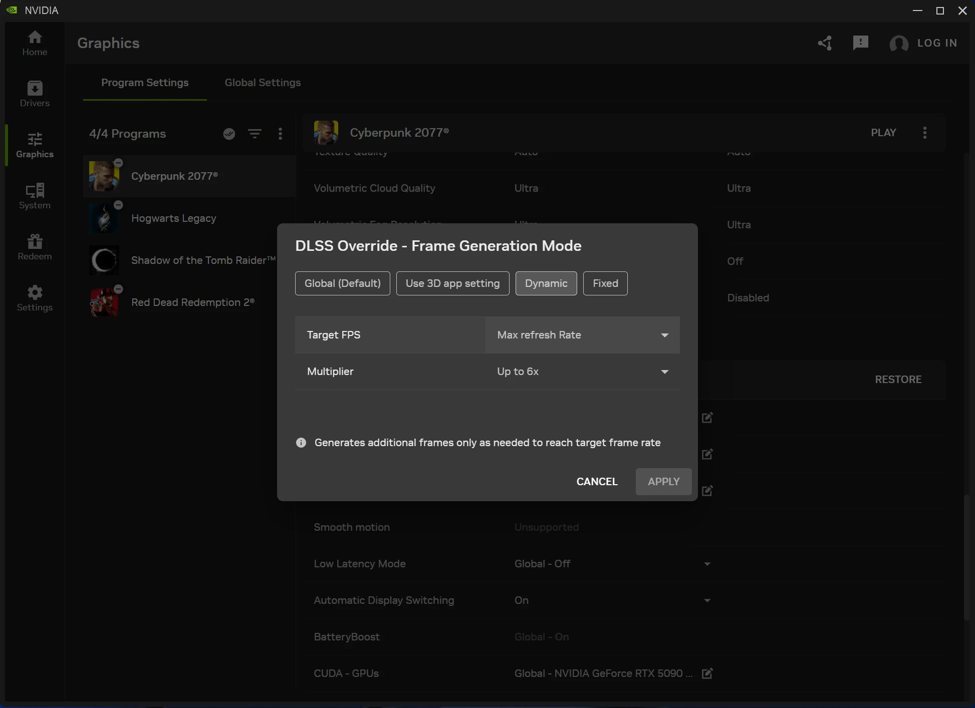This screenshot has height=708, width=975.
Task: Select the Global (Default) mode option
Action: [342, 283]
